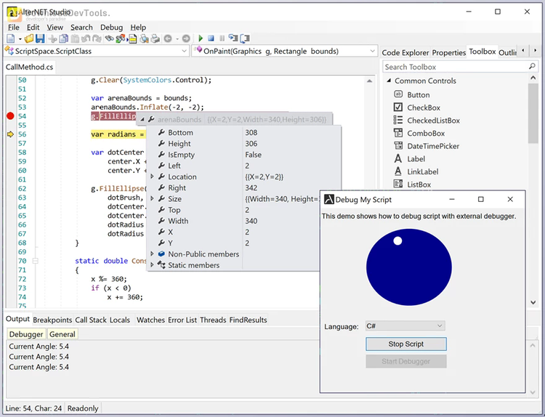
Task: Open navigation history dropdown beside back arrow
Action: tap(177, 39)
